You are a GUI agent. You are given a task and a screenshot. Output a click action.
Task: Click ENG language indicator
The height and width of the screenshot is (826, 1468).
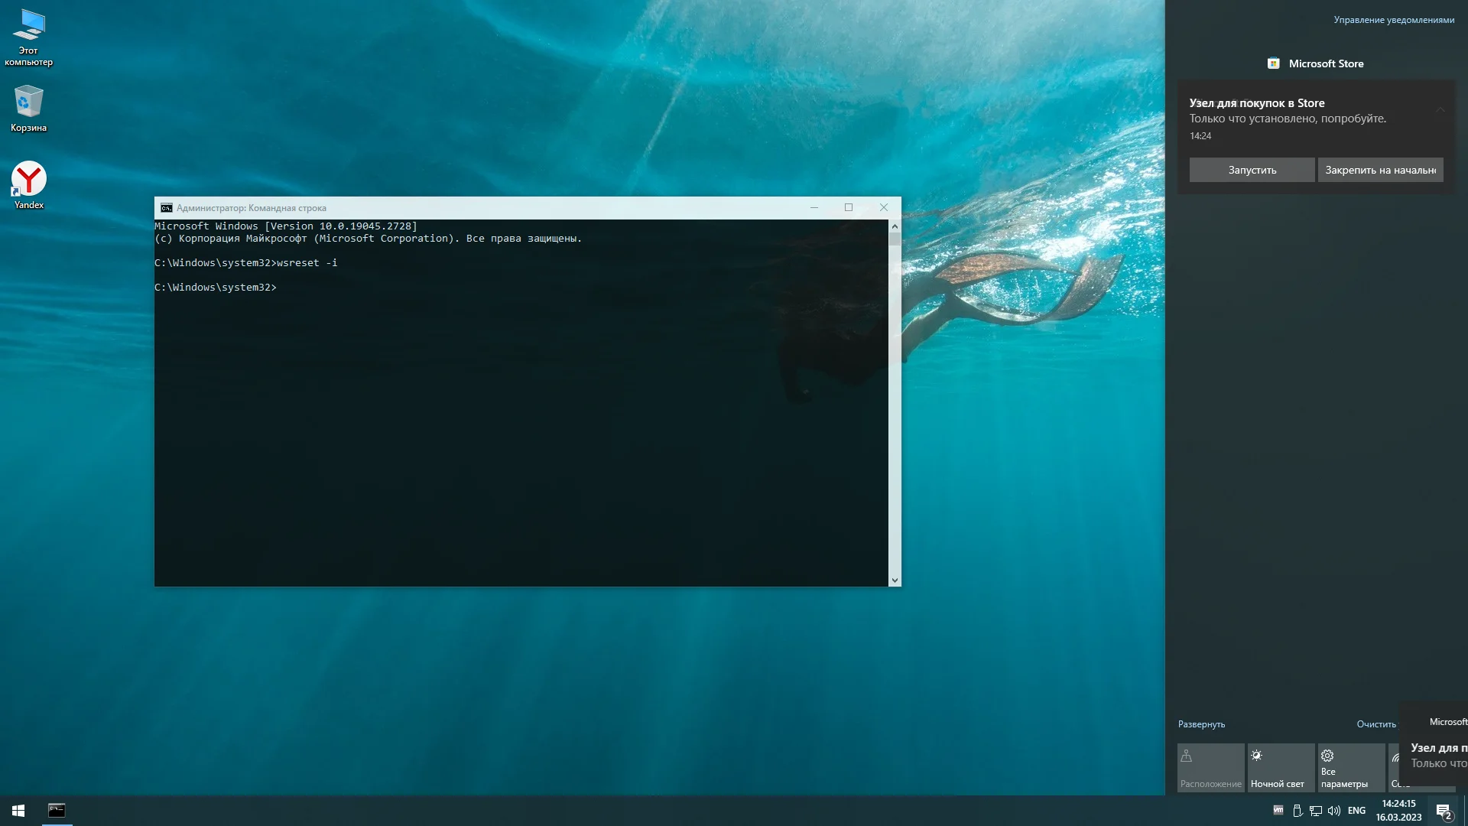[x=1356, y=811]
